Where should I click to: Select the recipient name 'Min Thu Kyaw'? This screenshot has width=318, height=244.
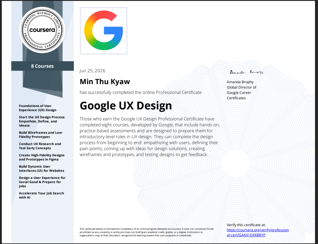pyautogui.click(x=105, y=82)
